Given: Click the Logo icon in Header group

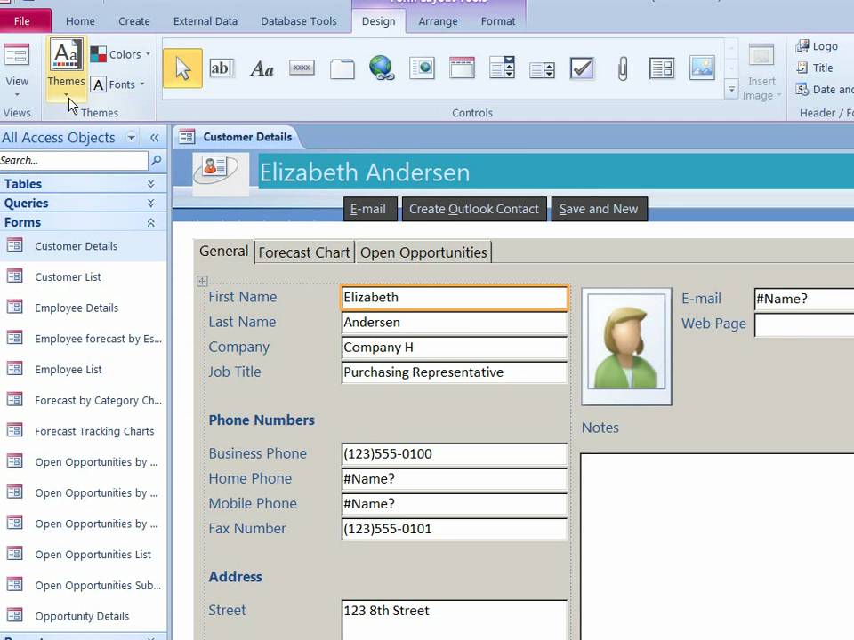Looking at the screenshot, I should click(802, 46).
